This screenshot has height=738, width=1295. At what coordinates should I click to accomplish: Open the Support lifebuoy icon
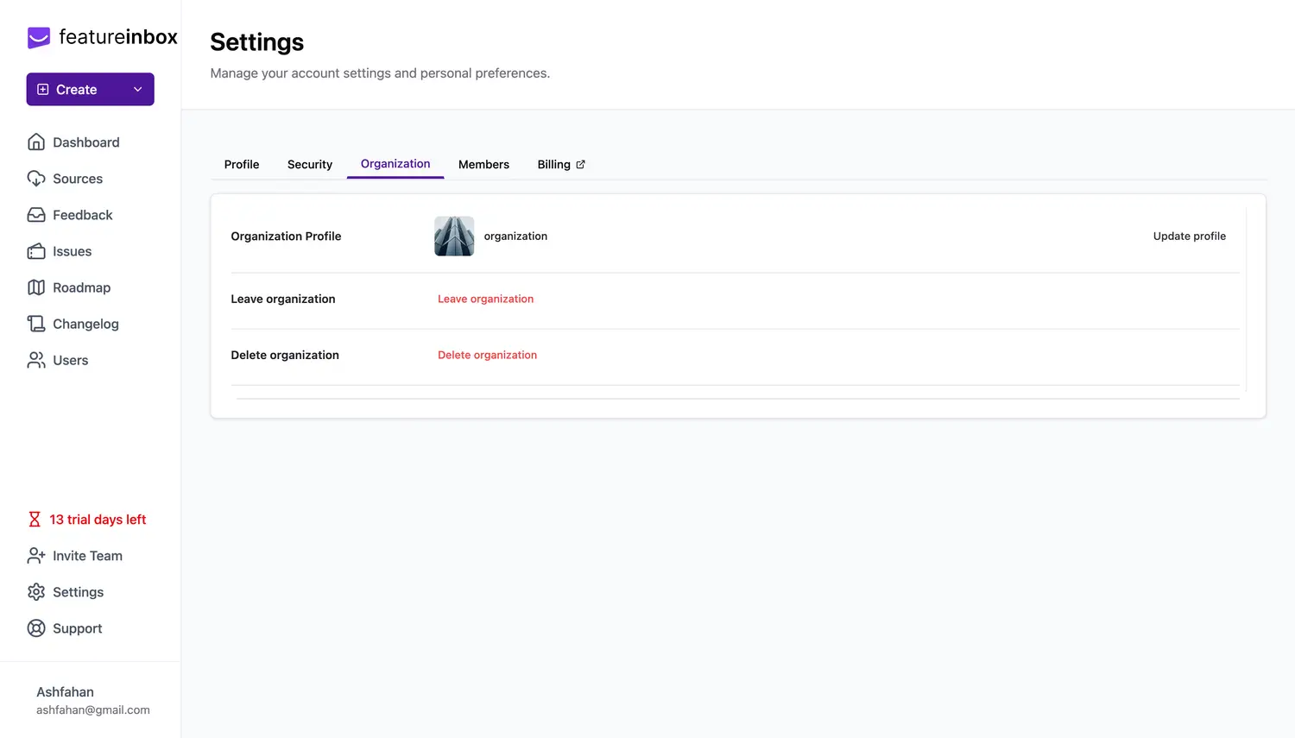pos(36,628)
